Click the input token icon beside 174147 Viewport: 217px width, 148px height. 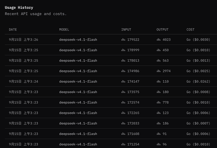(123, 81)
